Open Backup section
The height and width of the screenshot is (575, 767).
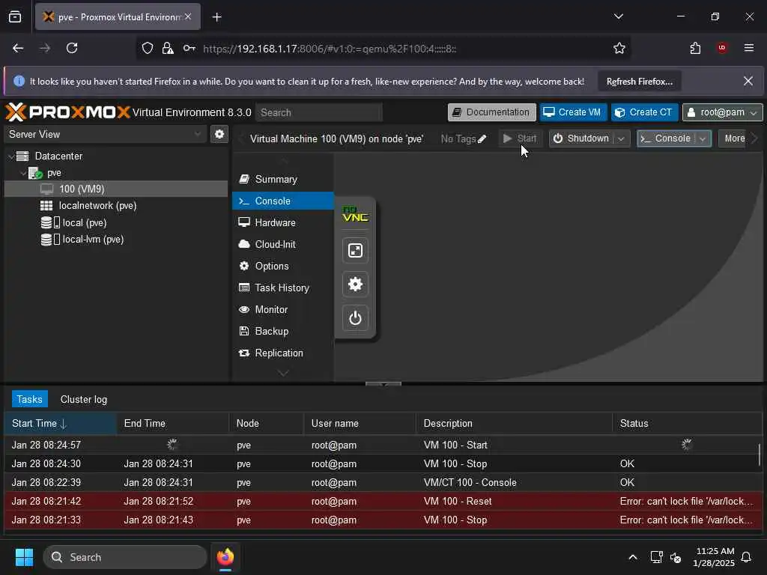(282, 331)
